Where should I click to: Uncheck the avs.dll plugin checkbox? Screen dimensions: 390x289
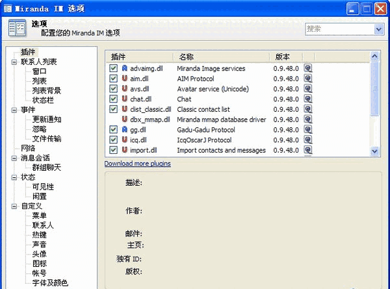click(x=113, y=89)
